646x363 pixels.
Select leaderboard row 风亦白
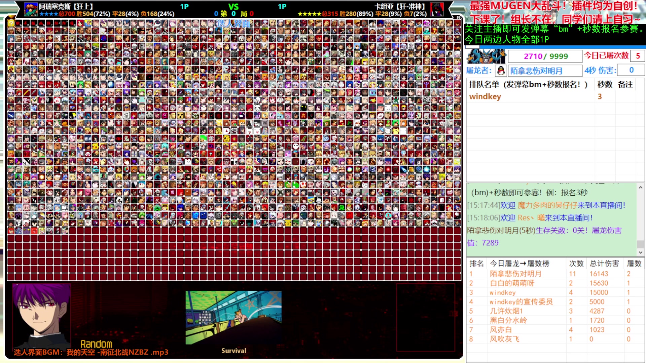pyautogui.click(x=555, y=330)
